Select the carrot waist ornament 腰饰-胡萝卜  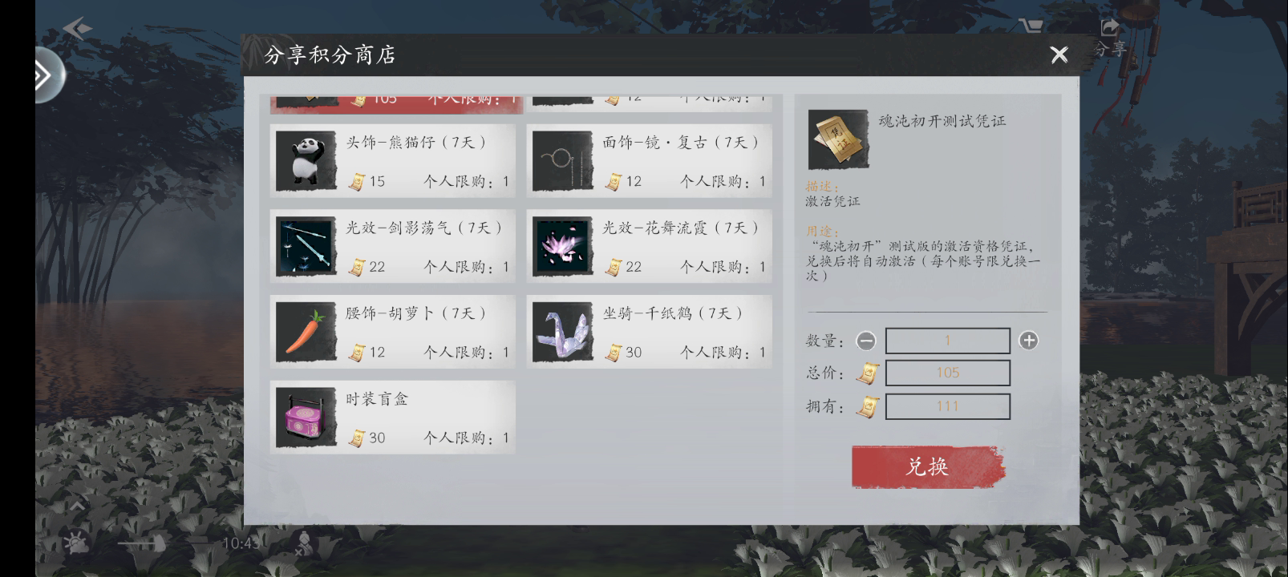393,332
